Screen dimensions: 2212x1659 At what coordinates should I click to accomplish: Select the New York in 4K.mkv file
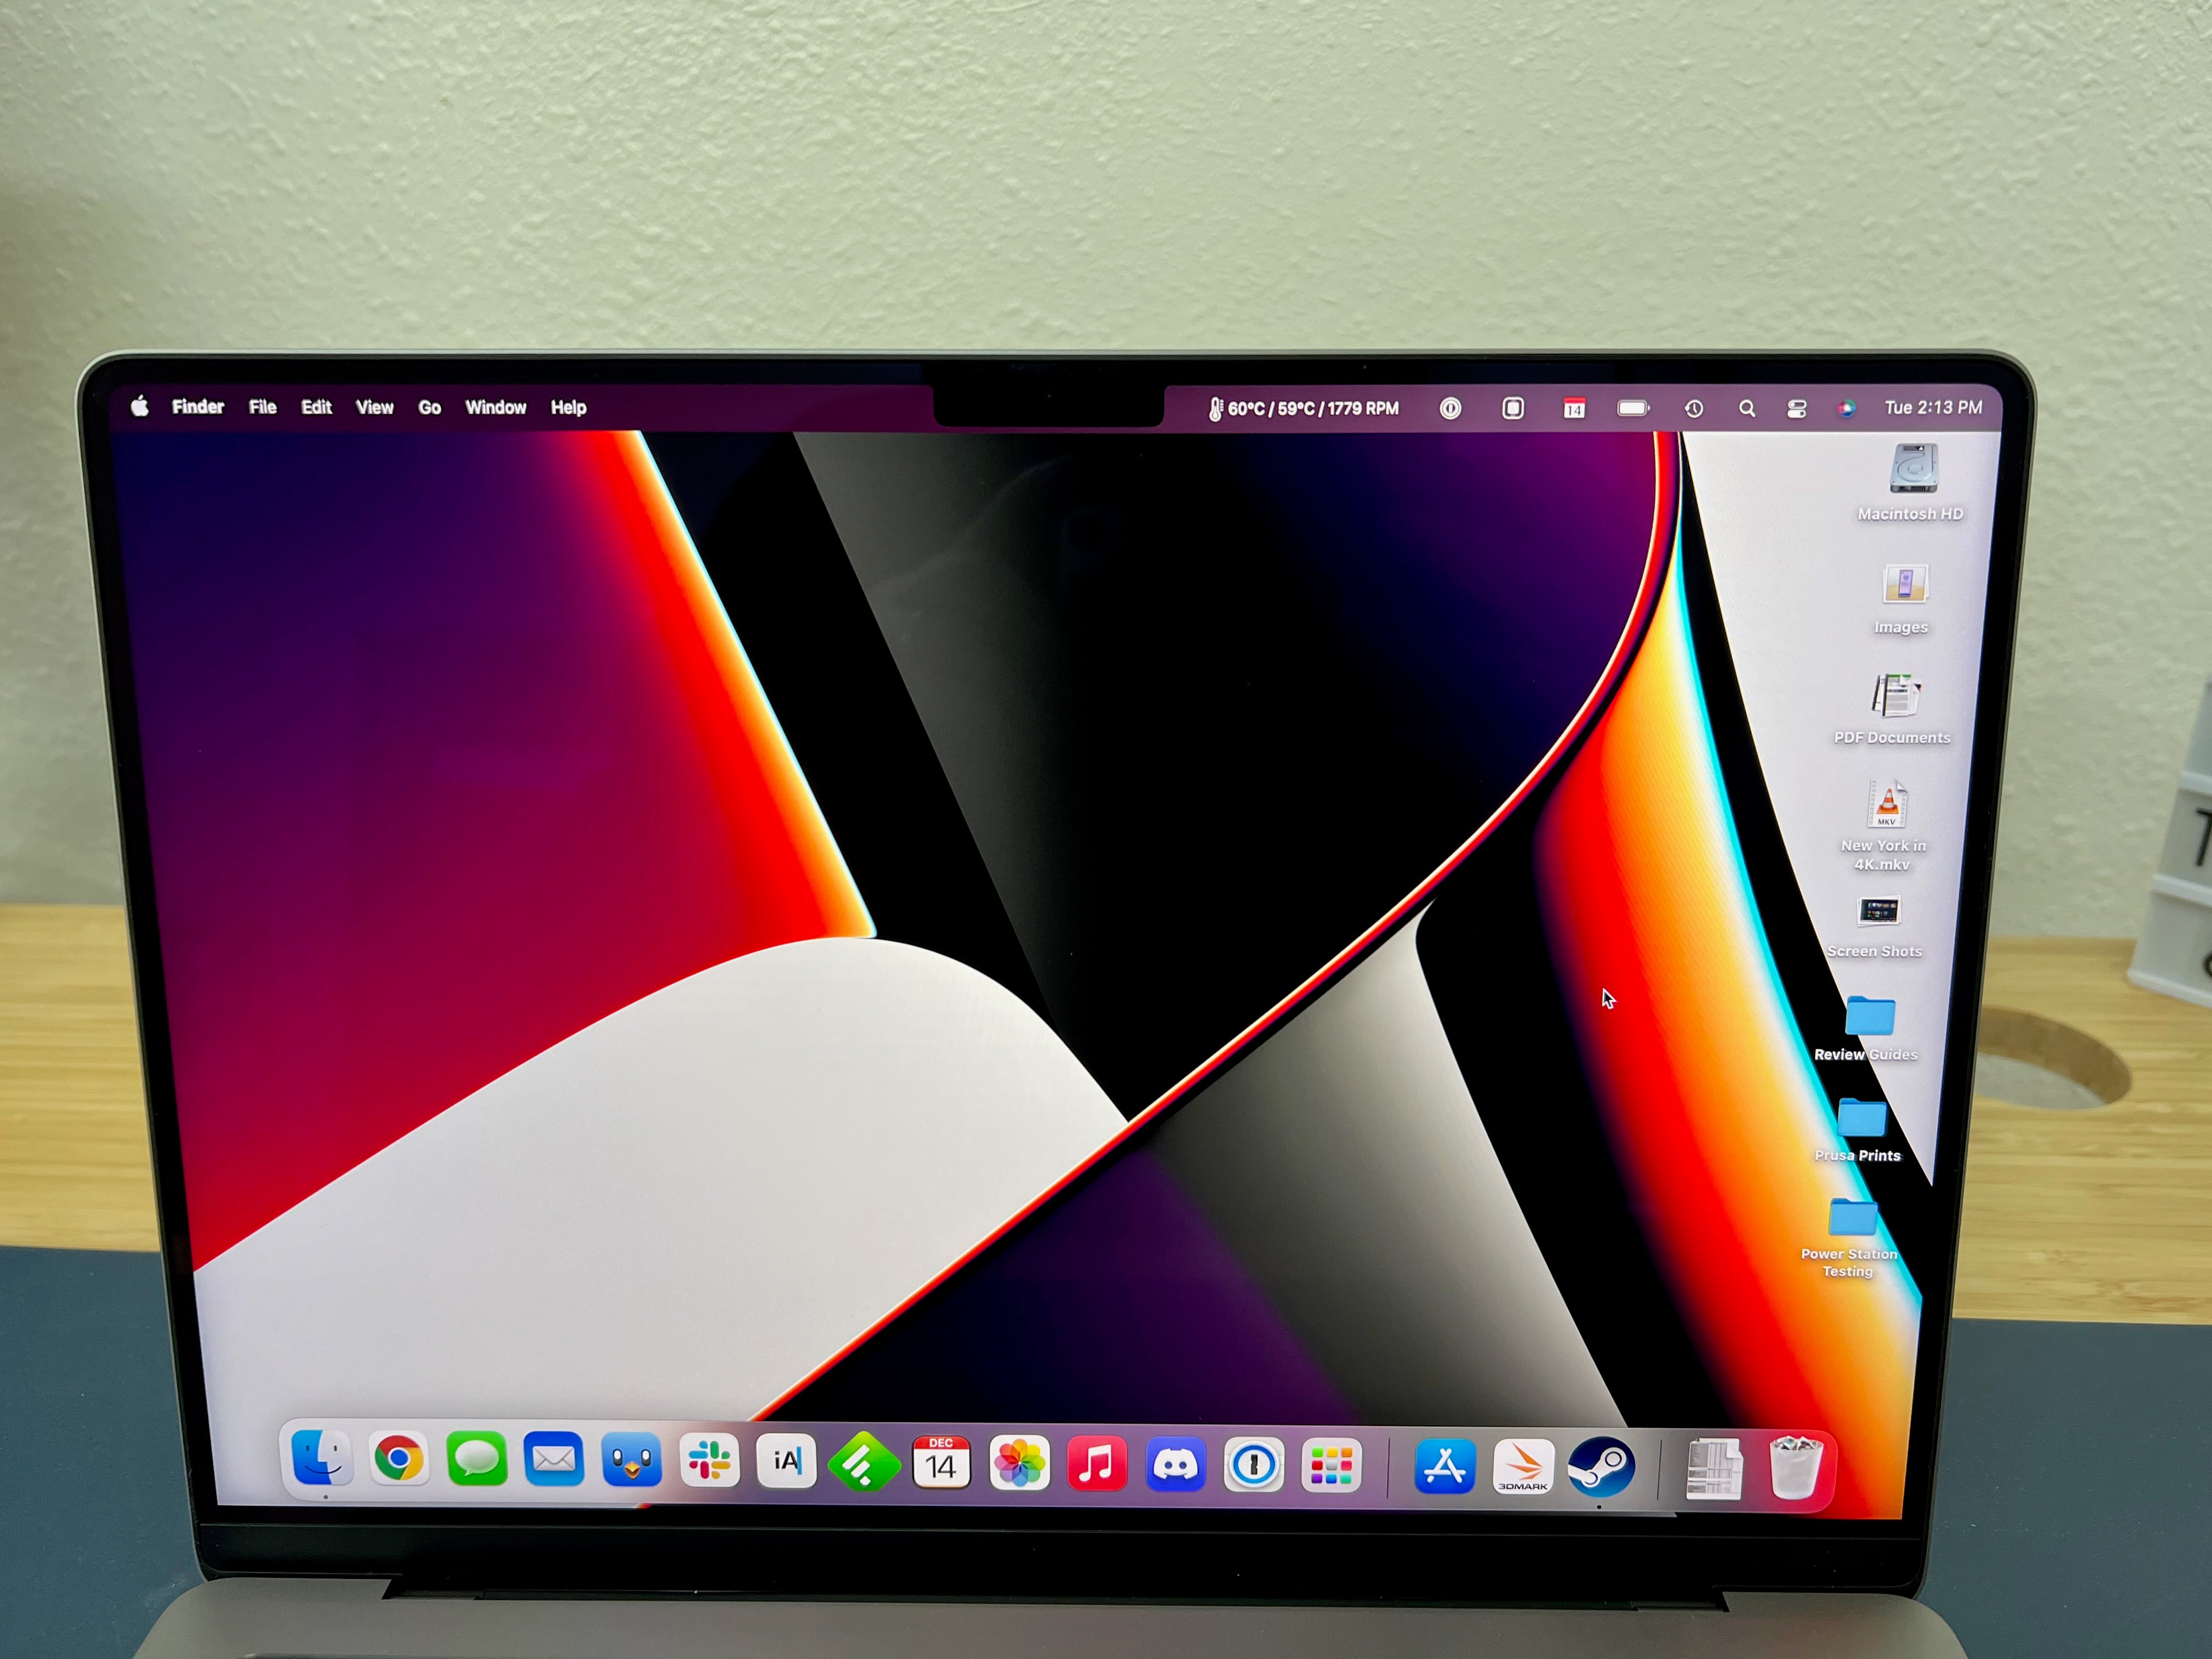pos(1887,805)
